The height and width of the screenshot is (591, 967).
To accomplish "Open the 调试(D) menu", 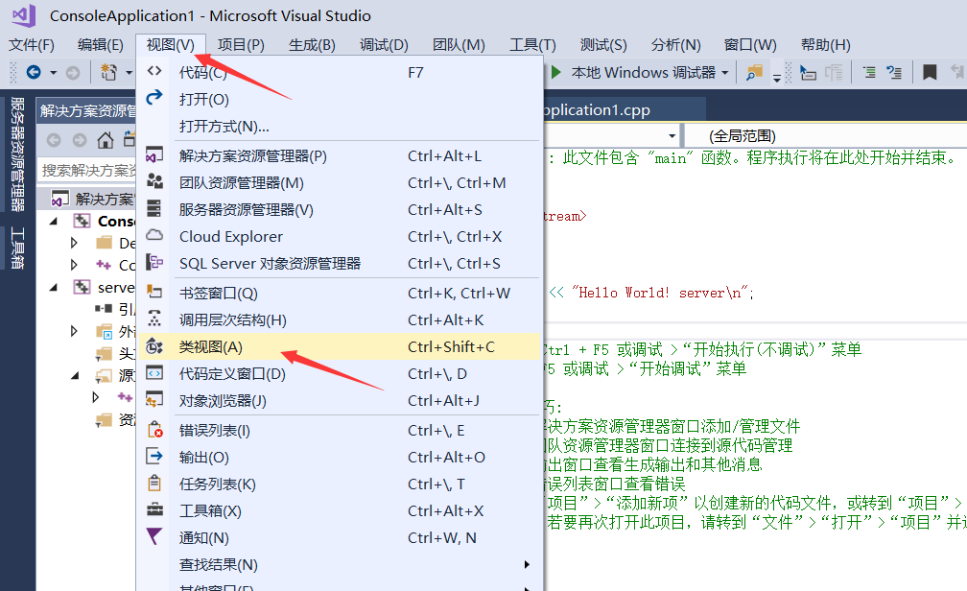I will tap(384, 45).
